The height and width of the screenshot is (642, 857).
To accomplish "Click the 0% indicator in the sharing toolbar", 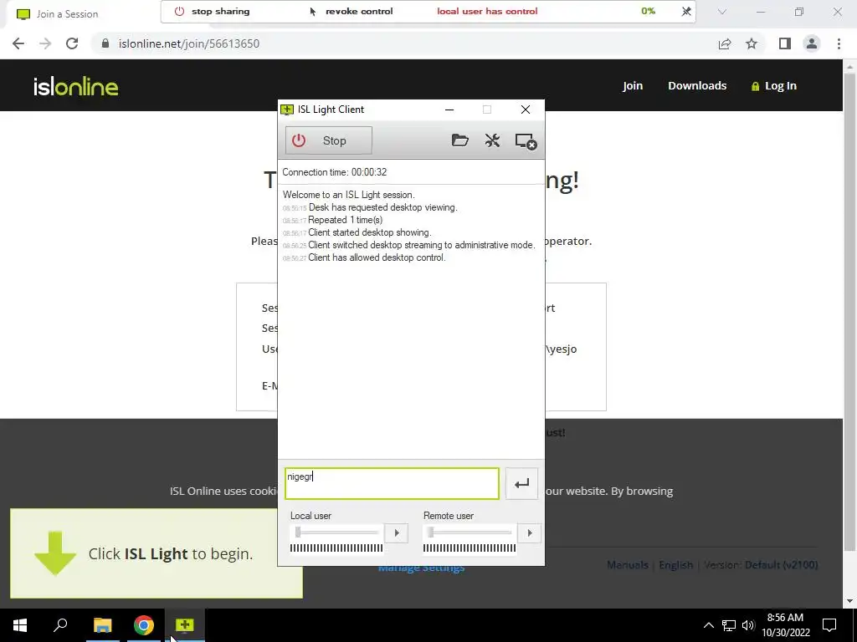I will point(649,12).
